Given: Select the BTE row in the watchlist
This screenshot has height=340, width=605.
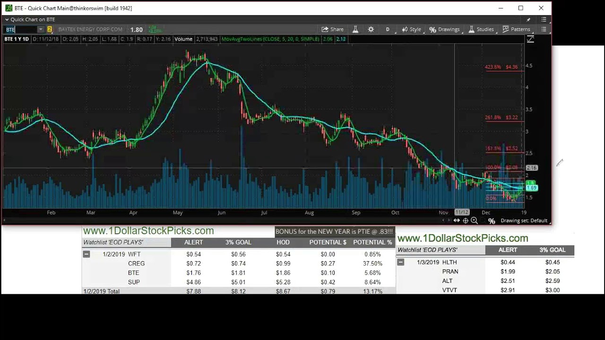Looking at the screenshot, I should 133,273.
